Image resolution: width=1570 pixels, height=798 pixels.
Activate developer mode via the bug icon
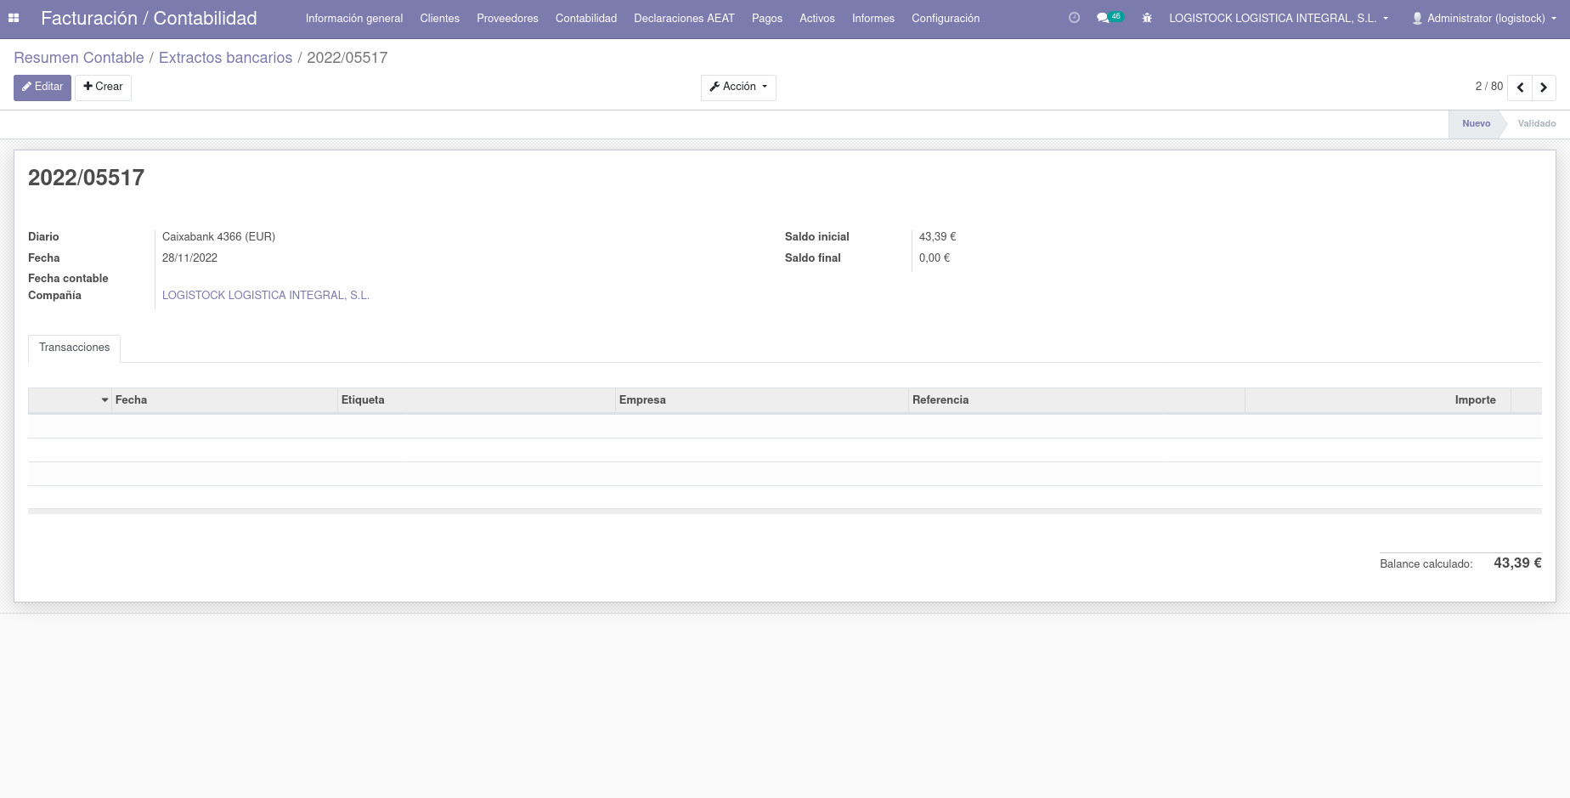(1147, 18)
